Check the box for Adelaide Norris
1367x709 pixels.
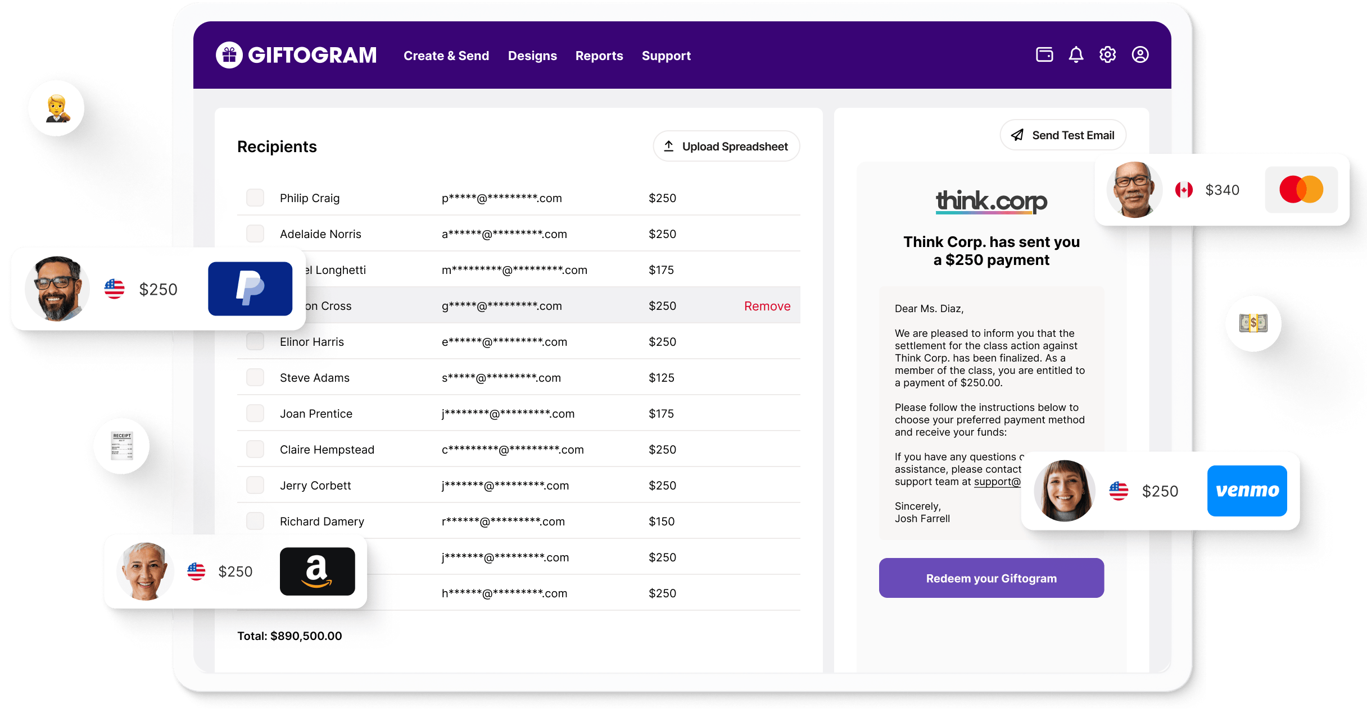tap(255, 234)
